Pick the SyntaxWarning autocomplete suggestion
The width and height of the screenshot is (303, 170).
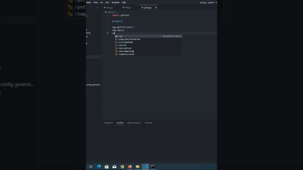(148, 51)
